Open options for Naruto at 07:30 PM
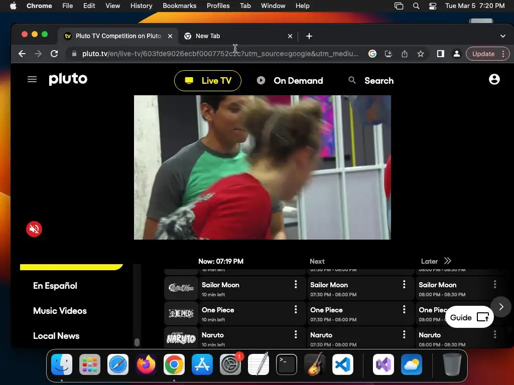 click(x=404, y=334)
